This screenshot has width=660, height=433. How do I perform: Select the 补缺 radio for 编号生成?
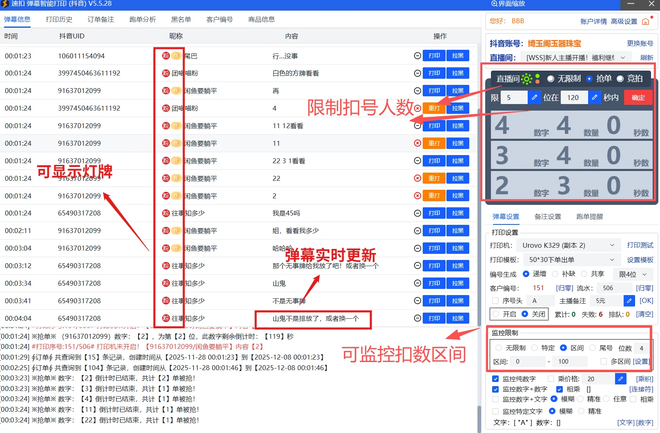point(555,274)
